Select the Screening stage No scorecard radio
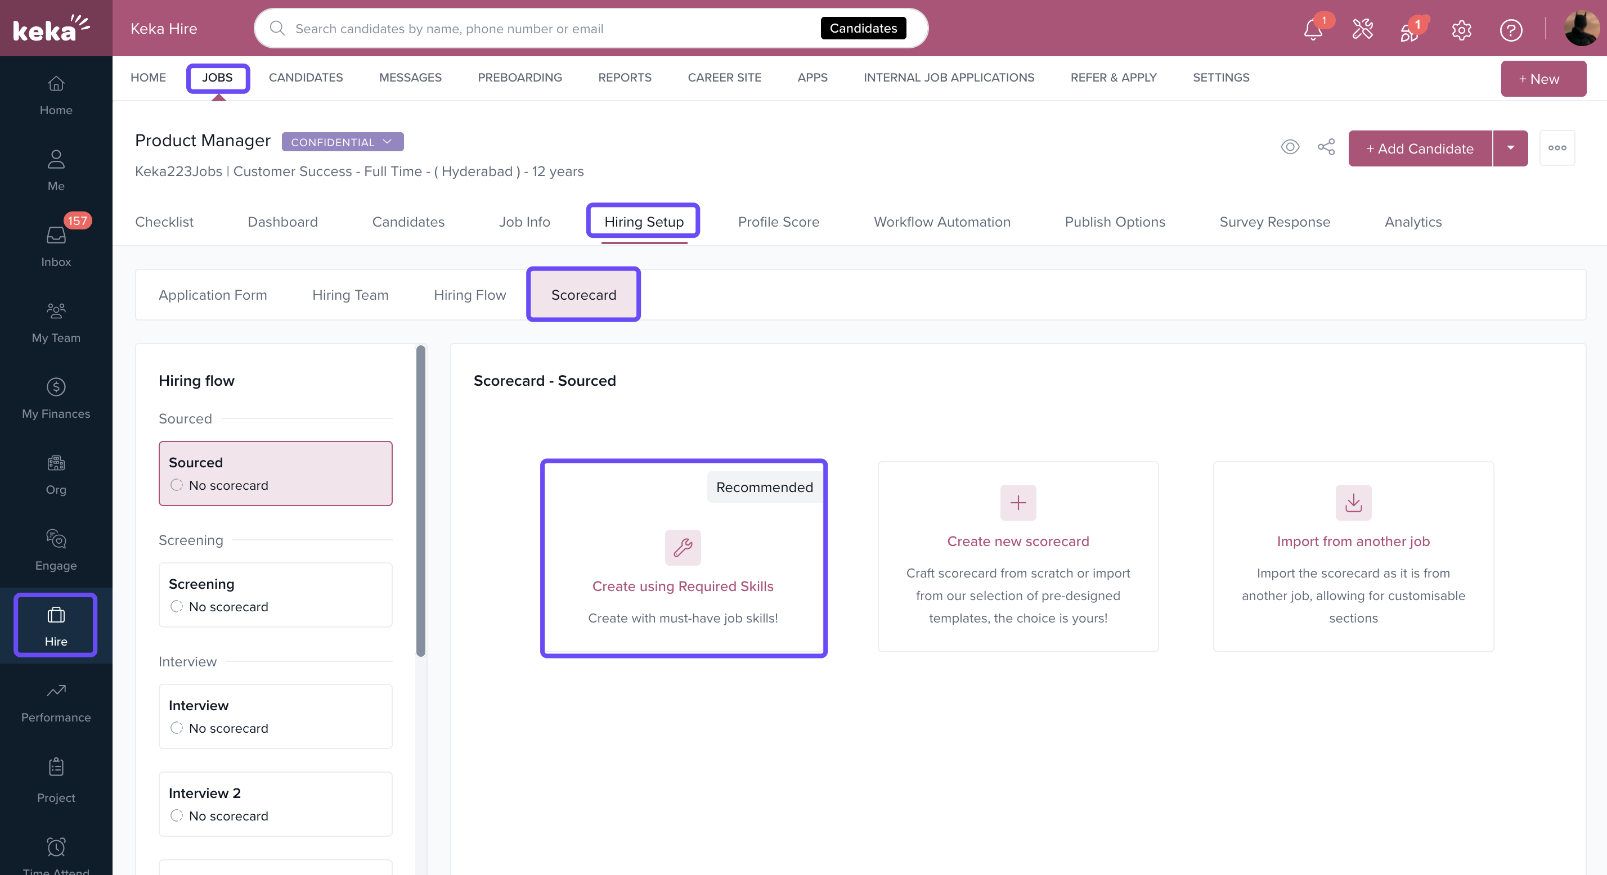 point(177,606)
